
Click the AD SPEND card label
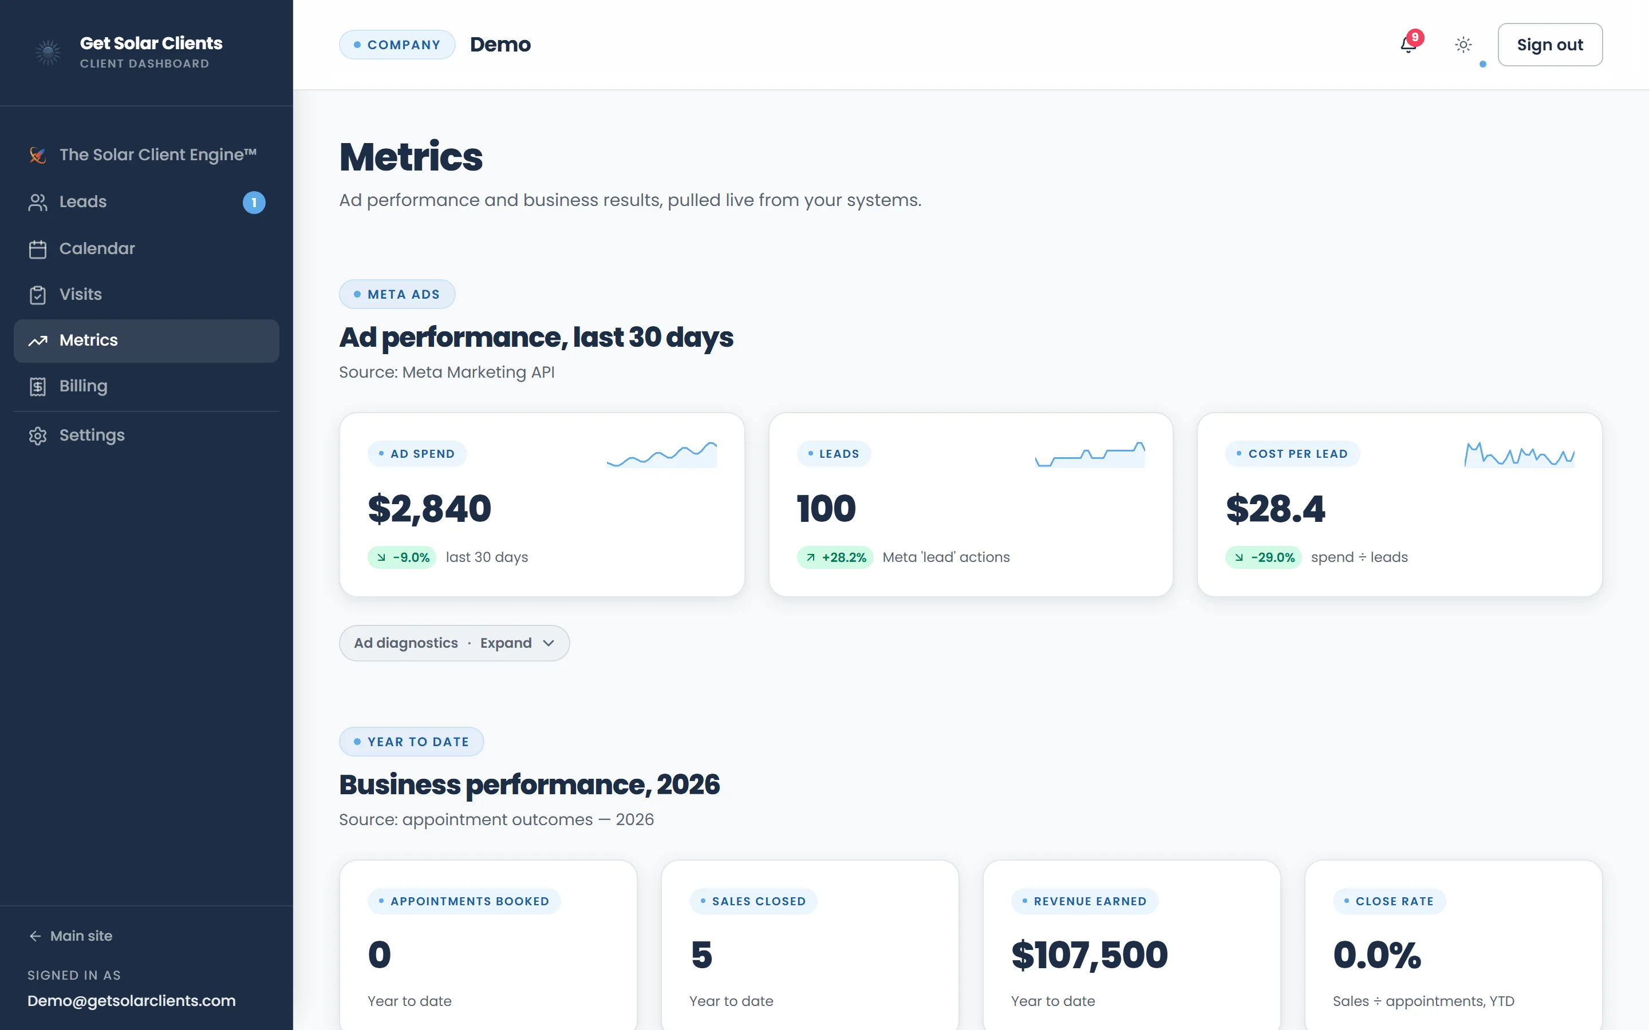coord(417,454)
